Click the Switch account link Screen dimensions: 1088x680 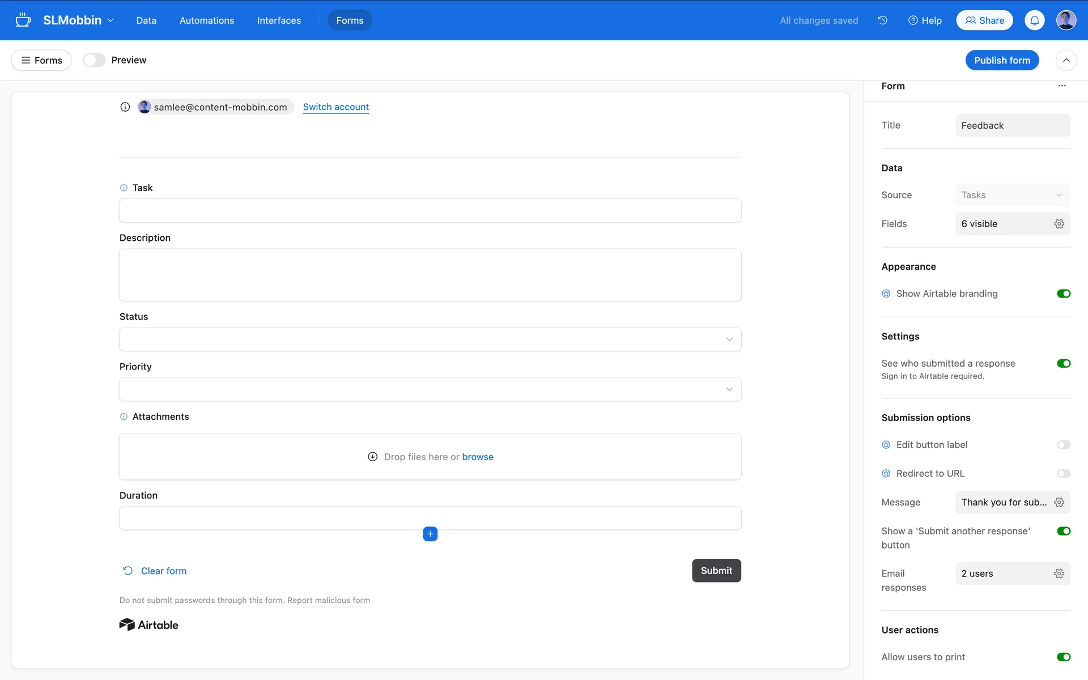click(x=335, y=107)
